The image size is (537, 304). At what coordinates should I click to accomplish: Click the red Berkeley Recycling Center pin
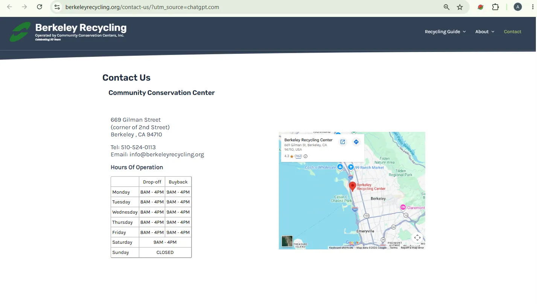coord(353,186)
